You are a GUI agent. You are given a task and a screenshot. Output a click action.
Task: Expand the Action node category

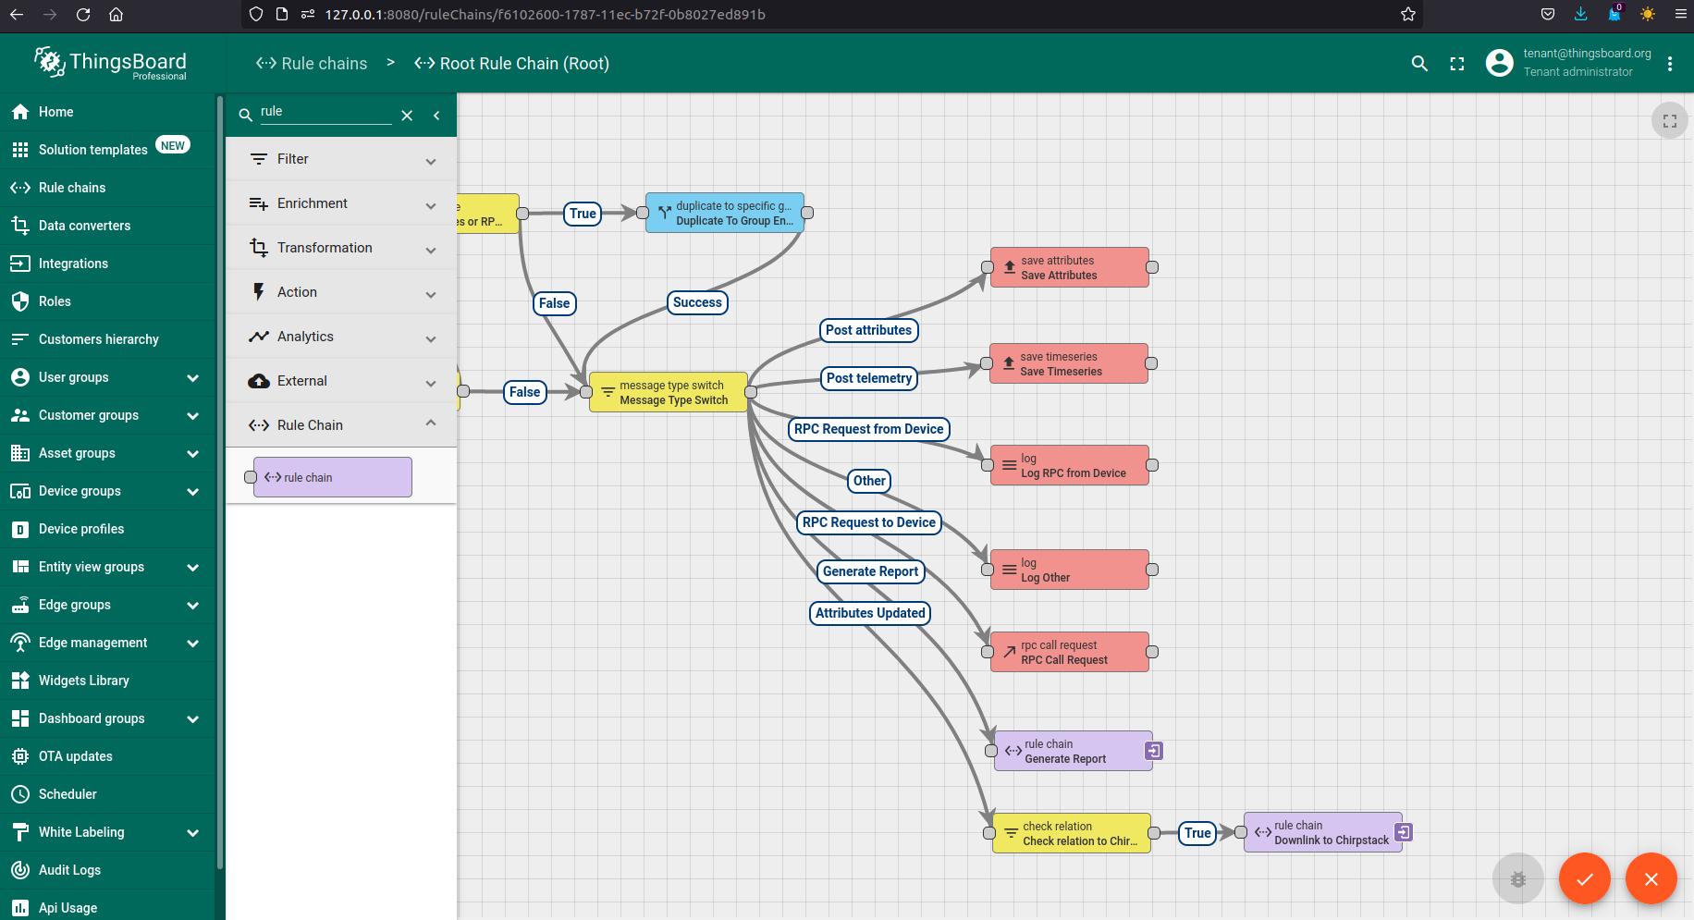coord(341,292)
